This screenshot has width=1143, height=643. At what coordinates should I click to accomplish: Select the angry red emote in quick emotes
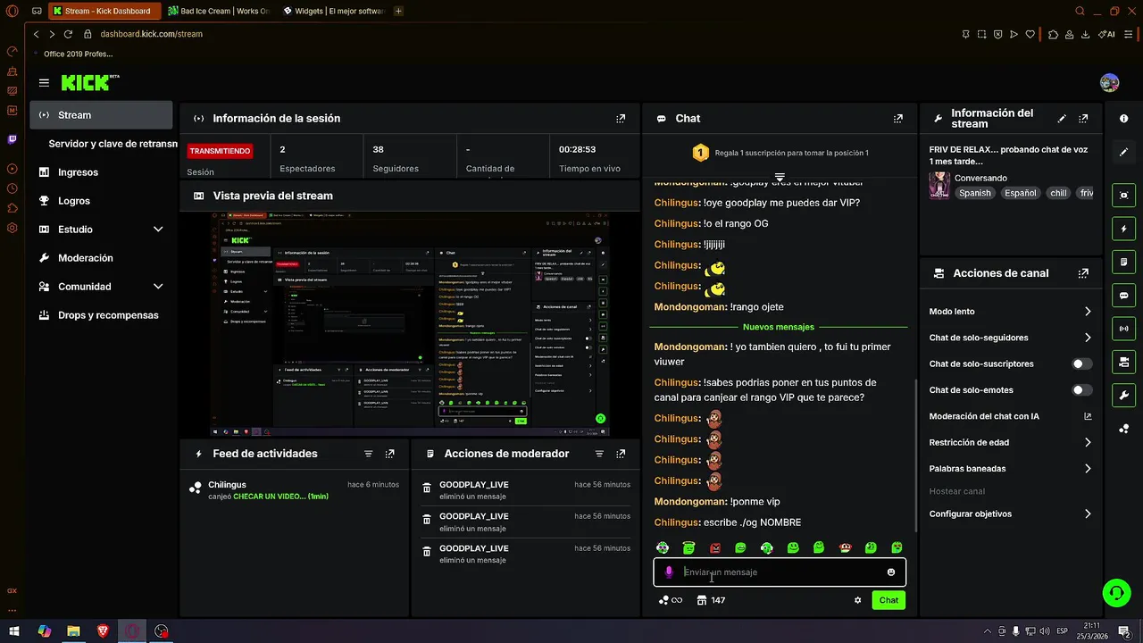point(714,547)
